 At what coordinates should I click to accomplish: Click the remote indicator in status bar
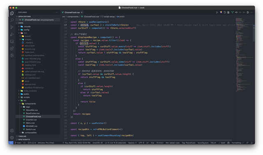point(11,143)
